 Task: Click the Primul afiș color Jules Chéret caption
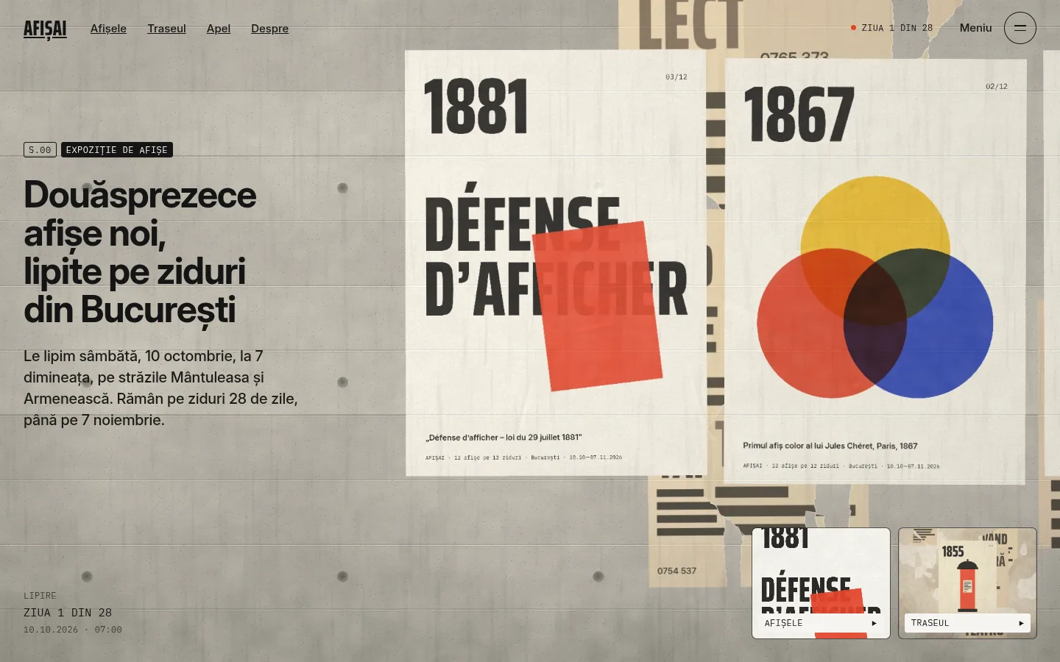pos(830,446)
